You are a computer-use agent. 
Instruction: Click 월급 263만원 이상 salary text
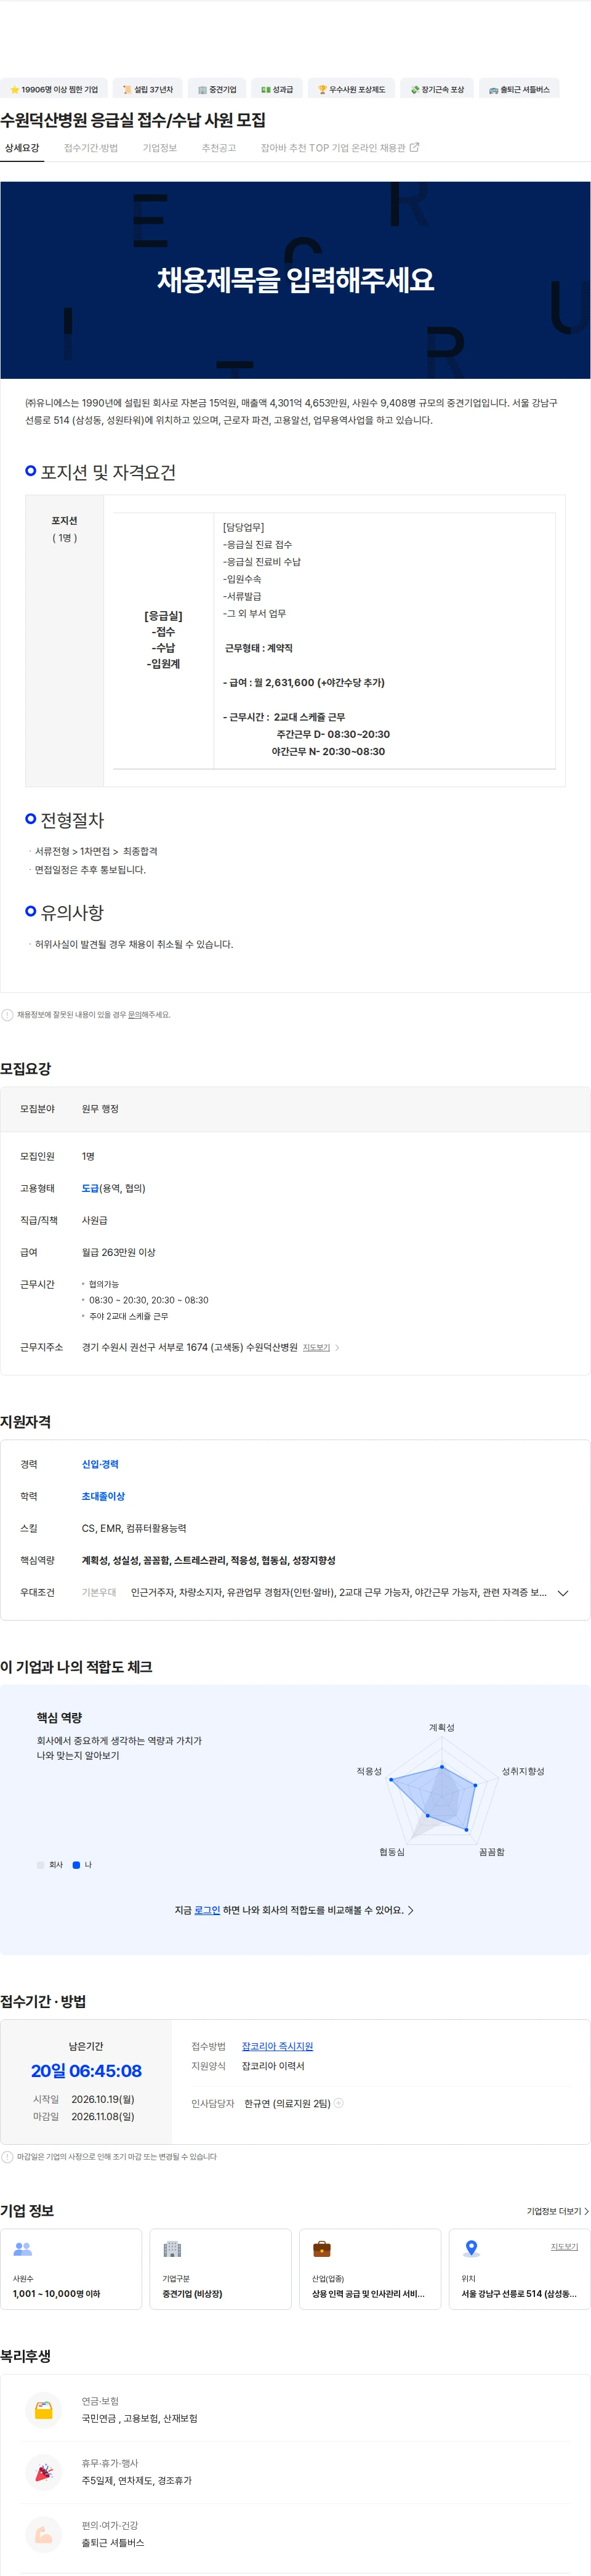[118, 1252]
